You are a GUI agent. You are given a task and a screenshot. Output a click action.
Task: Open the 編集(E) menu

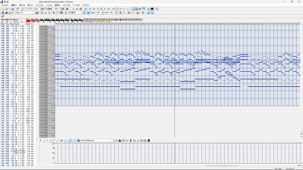click(14, 5)
